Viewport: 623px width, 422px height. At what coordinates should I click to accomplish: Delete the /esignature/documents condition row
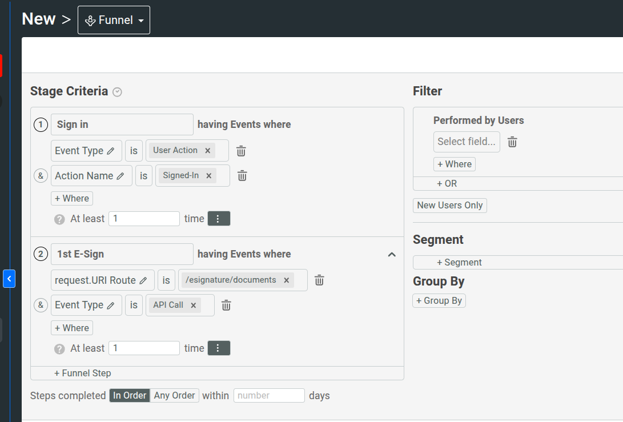point(319,280)
